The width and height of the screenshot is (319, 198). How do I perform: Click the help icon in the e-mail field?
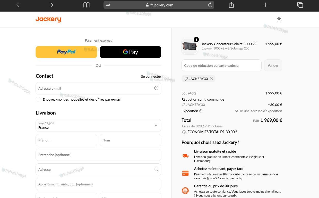(x=156, y=88)
